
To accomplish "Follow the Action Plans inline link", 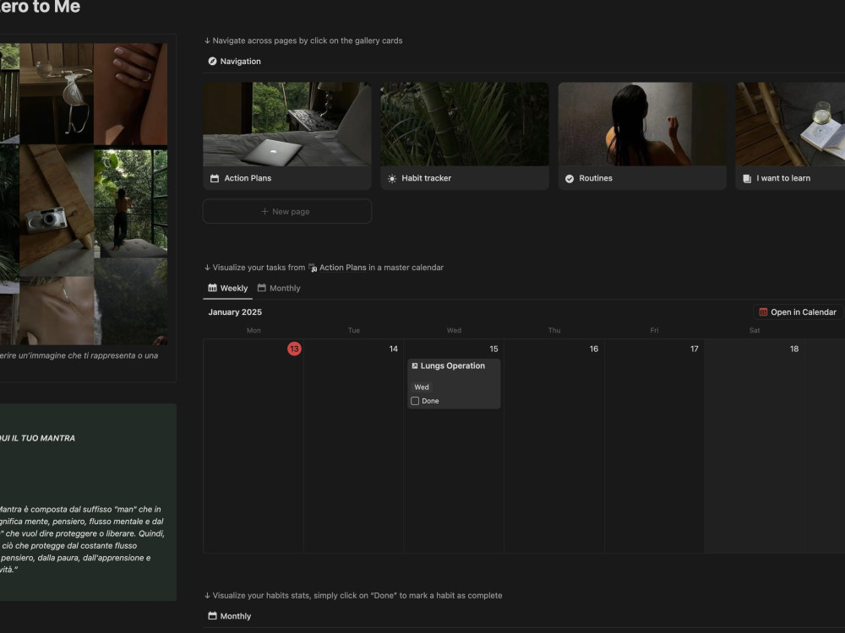I will pos(343,268).
